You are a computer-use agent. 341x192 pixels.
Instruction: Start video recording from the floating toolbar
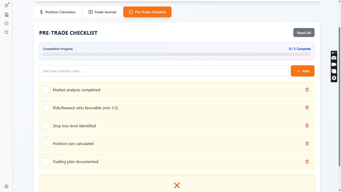[x=334, y=64]
